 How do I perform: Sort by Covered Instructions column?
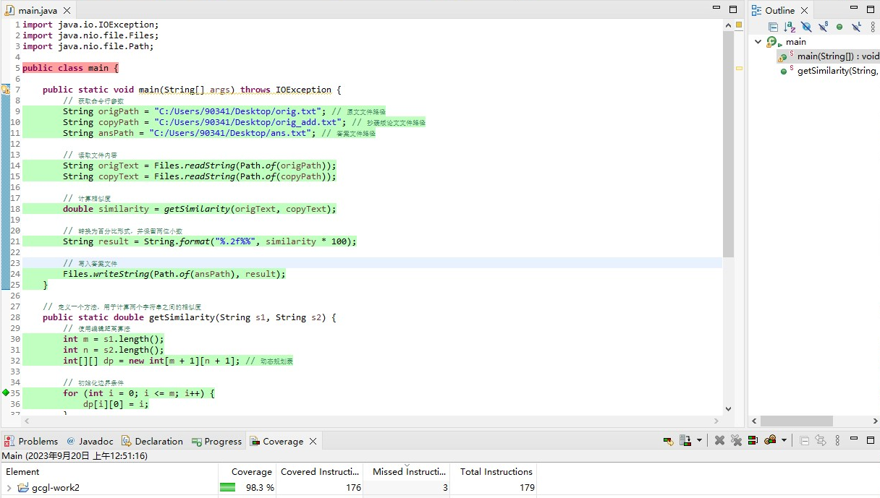(320, 471)
